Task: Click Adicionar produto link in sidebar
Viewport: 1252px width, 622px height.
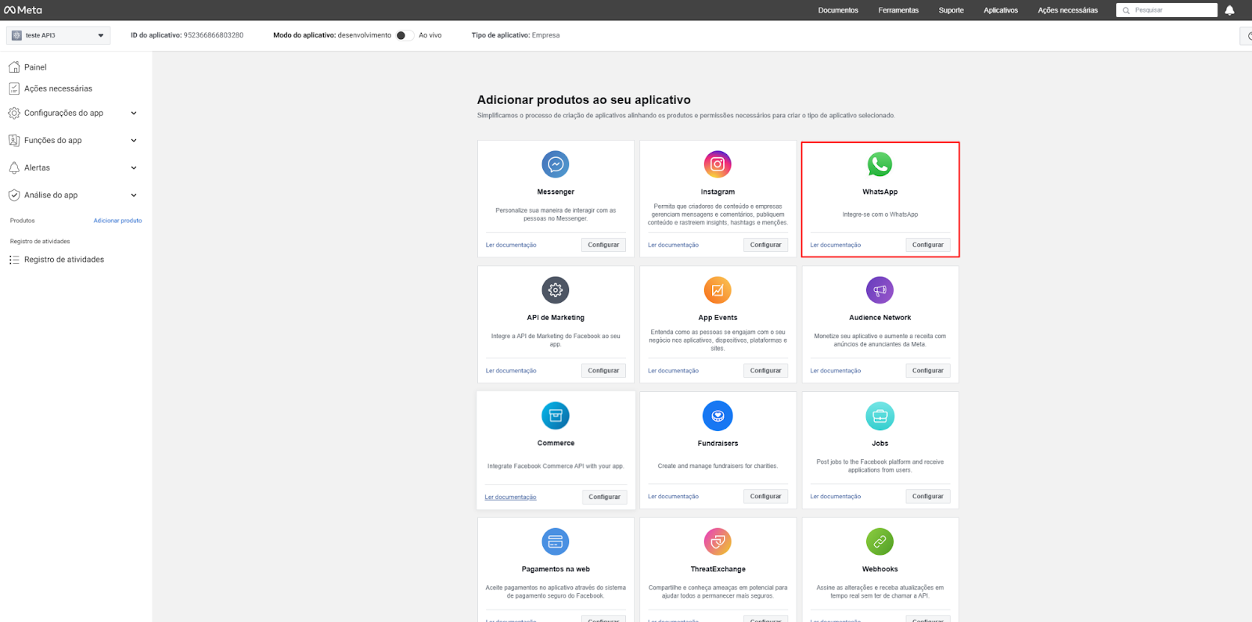Action: (117, 221)
